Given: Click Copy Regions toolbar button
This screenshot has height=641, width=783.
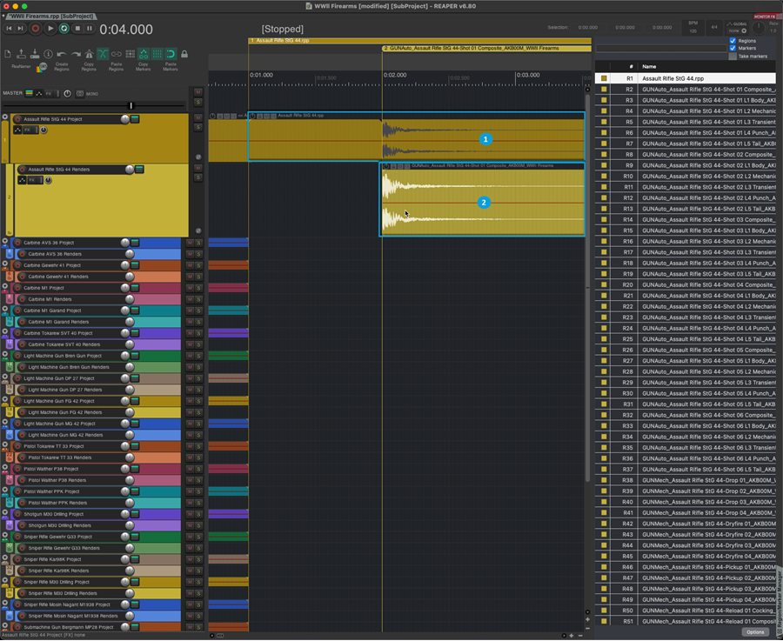Looking at the screenshot, I should (89, 66).
